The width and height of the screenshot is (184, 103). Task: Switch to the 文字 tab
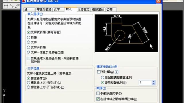pyautogui.click(x=58, y=9)
